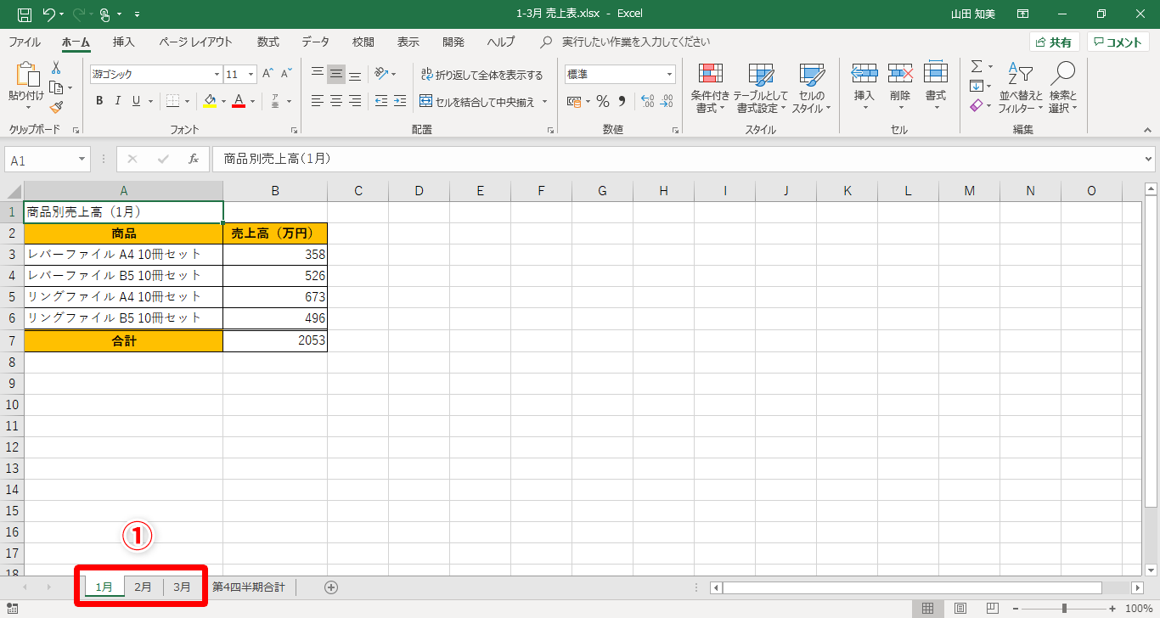The image size is (1160, 618).
Task: Click the percent style icon
Action: coord(603,101)
